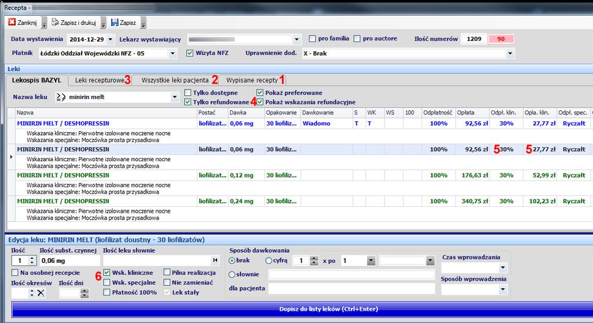Uncheck Pokaż wskazania refundacyjne checkbox
Image resolution: width=593 pixels, height=323 pixels.
260,102
